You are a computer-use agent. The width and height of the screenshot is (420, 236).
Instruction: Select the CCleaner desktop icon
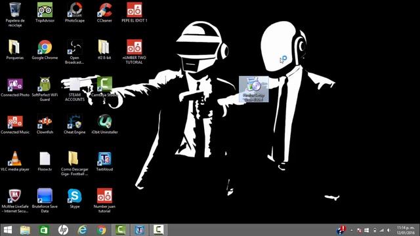click(x=104, y=12)
